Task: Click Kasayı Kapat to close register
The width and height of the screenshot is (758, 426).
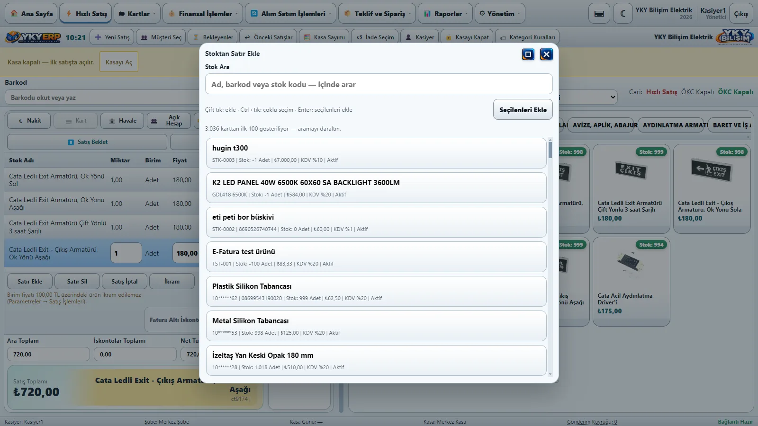Action: pos(467,37)
